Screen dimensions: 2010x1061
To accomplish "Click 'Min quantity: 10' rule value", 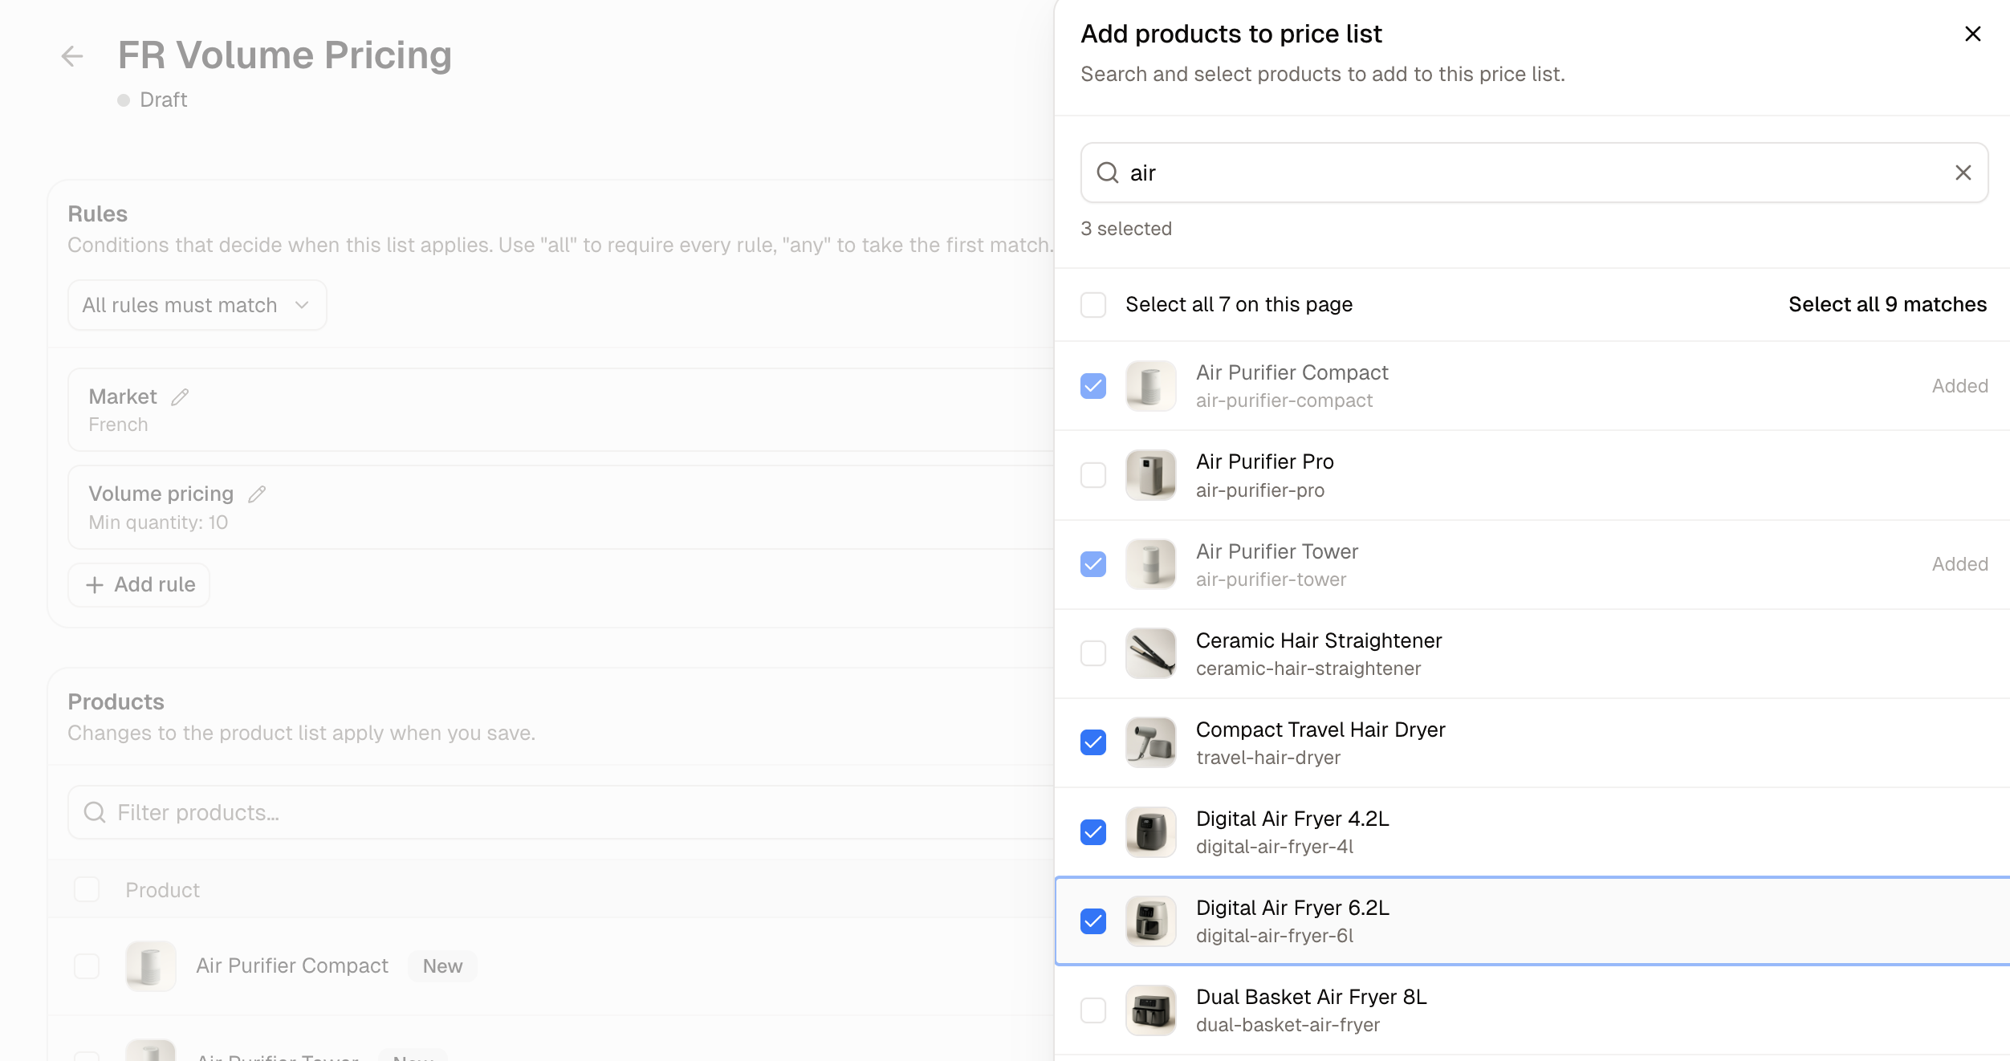I will click(x=158, y=522).
